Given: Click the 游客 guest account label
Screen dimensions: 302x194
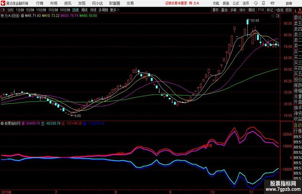Looking at the screenshot, I should pos(289,3).
